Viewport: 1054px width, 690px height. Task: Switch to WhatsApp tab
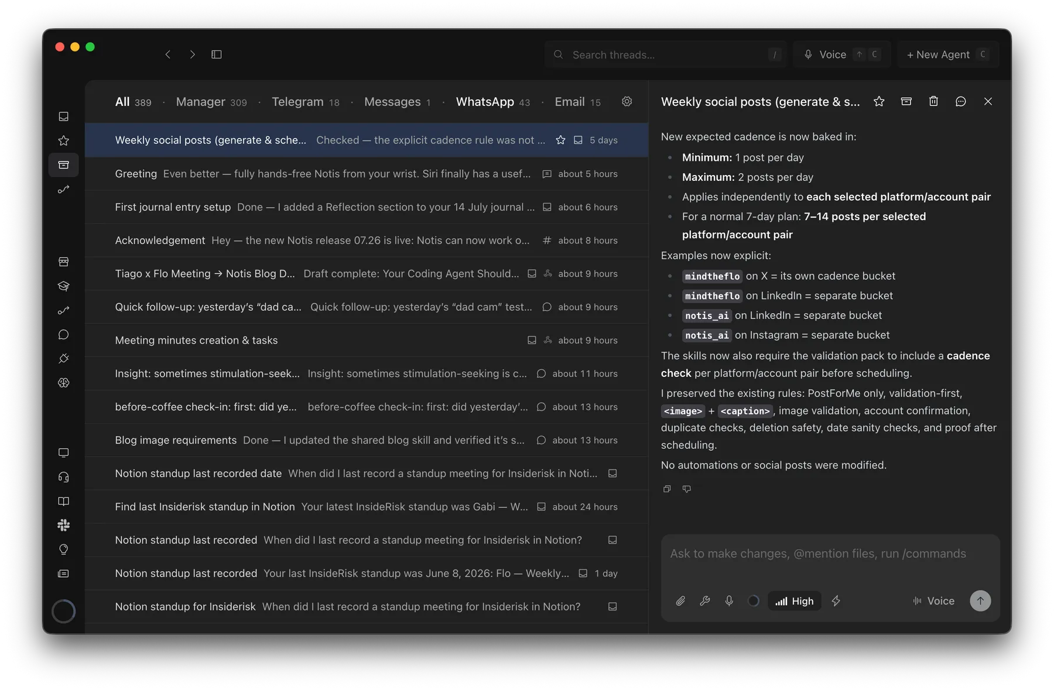(493, 102)
